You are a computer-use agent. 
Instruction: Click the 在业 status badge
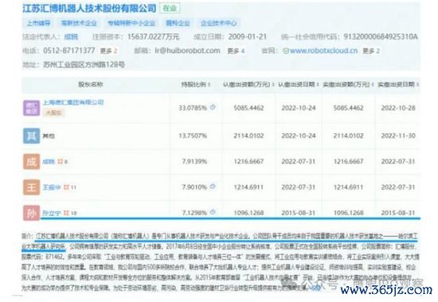coord(170,8)
